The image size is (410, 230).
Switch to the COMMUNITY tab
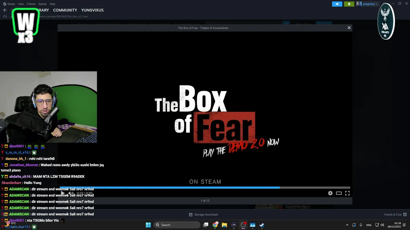click(x=65, y=10)
